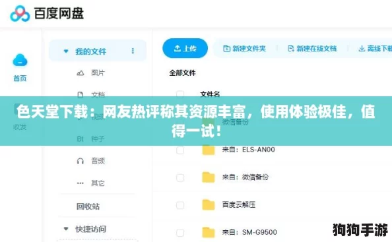The height and width of the screenshot is (242, 392).
Task: Open the folder named 来自：ELS-AN00
Action: click(249, 150)
